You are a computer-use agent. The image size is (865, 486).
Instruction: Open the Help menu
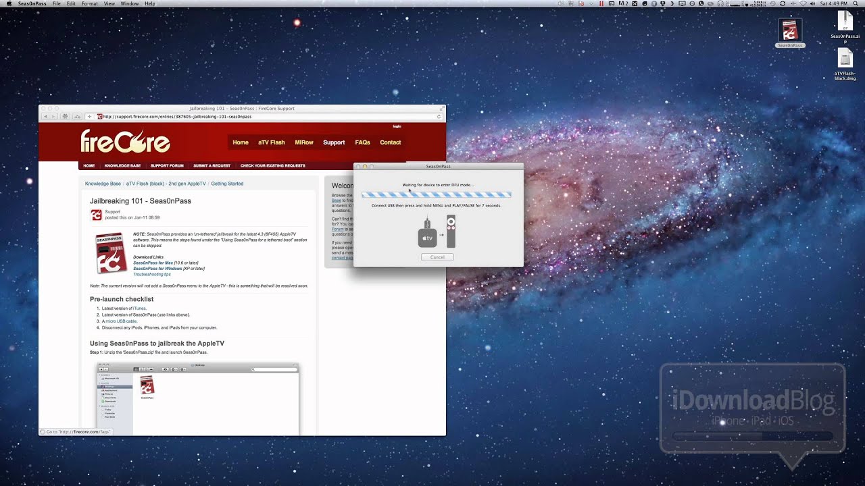coord(150,3)
